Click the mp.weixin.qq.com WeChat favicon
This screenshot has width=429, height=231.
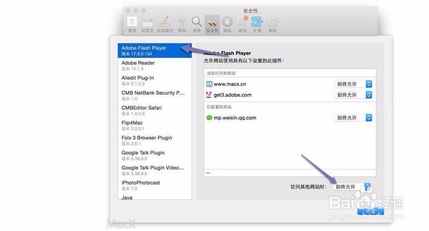coord(209,118)
